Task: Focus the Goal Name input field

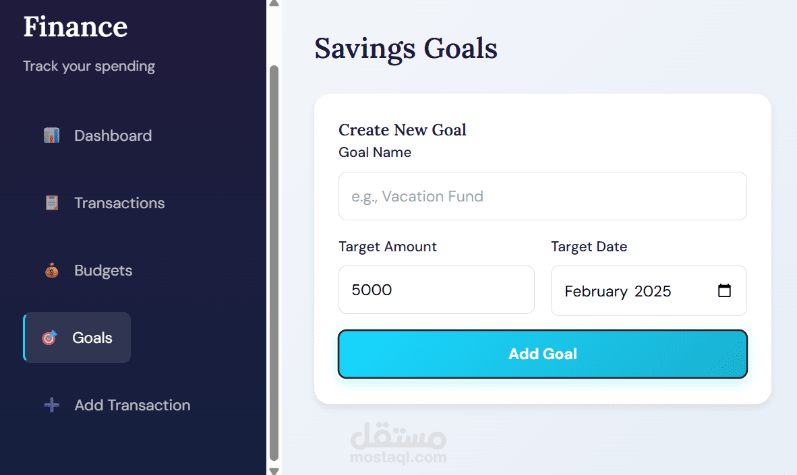Action: click(x=542, y=196)
